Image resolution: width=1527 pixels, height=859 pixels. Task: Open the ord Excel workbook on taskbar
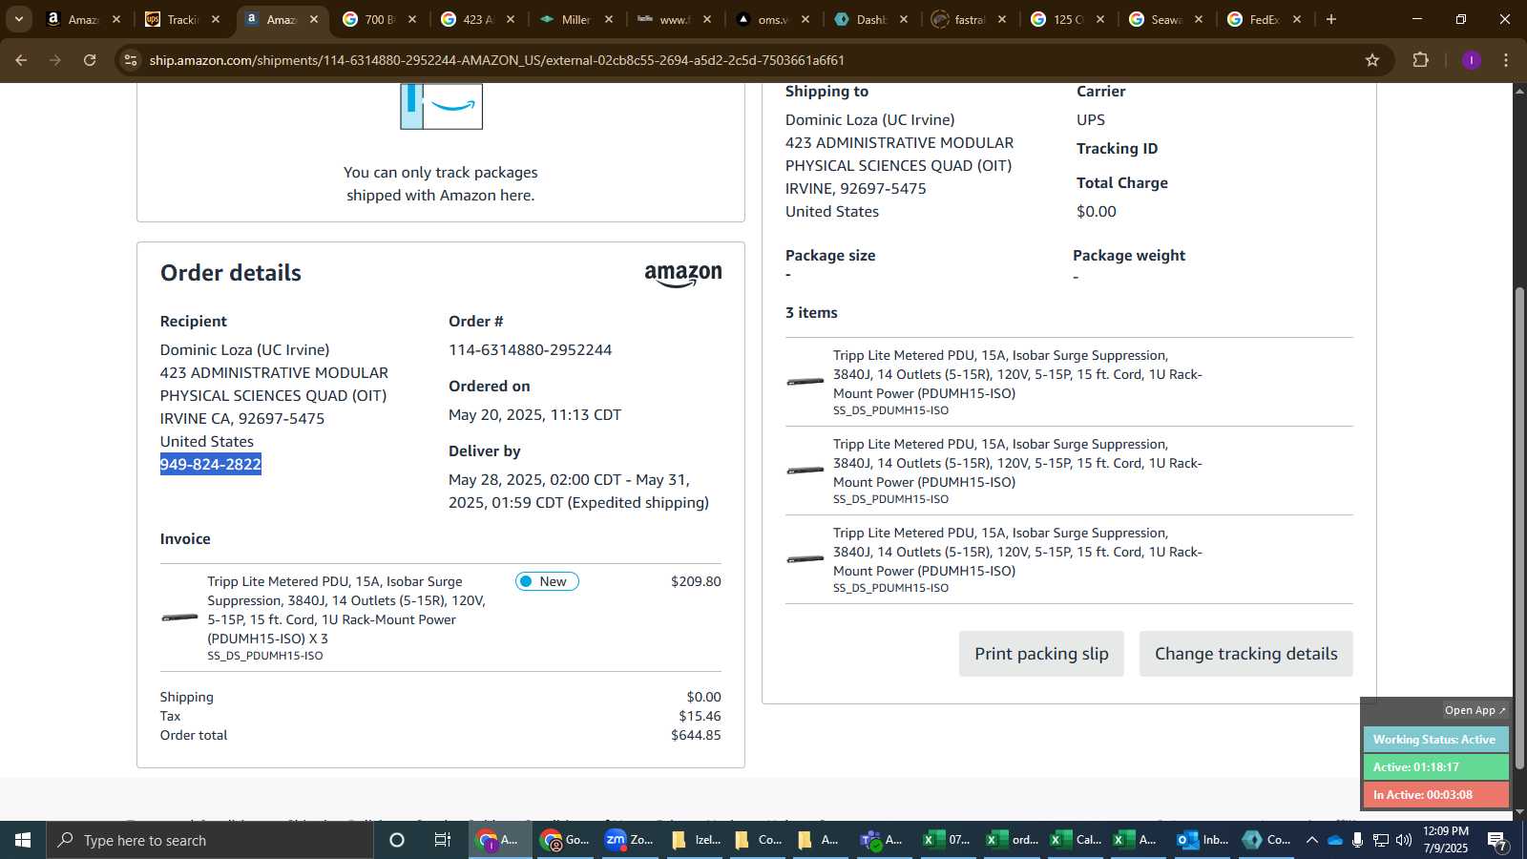click(1012, 840)
